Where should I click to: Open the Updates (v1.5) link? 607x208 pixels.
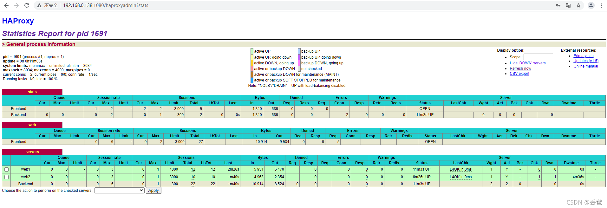[x=586, y=61]
